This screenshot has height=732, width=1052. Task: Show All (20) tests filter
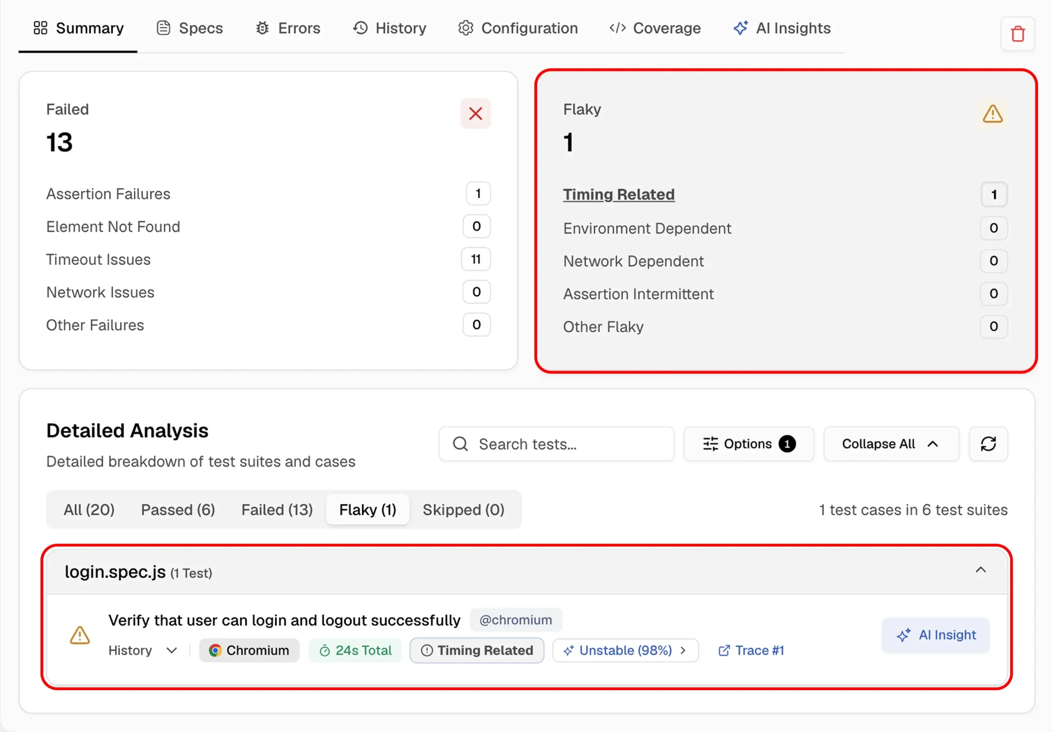[89, 510]
